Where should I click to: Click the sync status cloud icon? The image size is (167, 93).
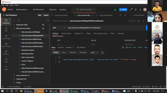click(x=115, y=10)
